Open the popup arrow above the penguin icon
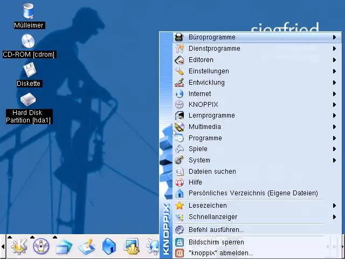Image resolution: width=345 pixels, height=259 pixels. (x=32, y=237)
